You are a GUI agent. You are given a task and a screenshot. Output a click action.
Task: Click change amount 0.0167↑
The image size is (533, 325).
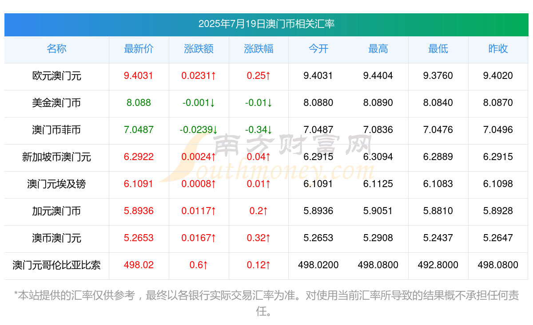click(x=199, y=238)
